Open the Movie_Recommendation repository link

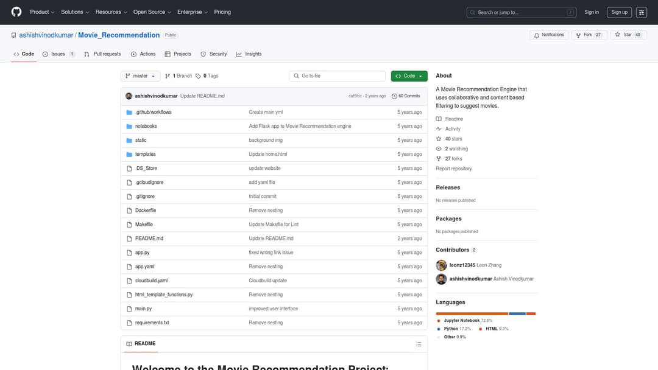point(119,35)
